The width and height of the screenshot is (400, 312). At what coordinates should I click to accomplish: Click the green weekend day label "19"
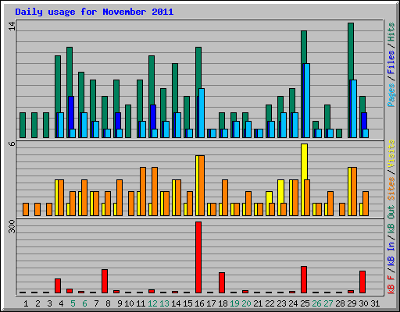[234, 303]
